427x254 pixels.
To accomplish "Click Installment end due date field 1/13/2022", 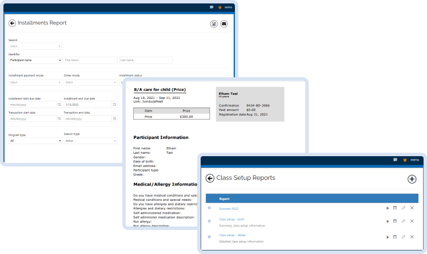I will (87, 105).
